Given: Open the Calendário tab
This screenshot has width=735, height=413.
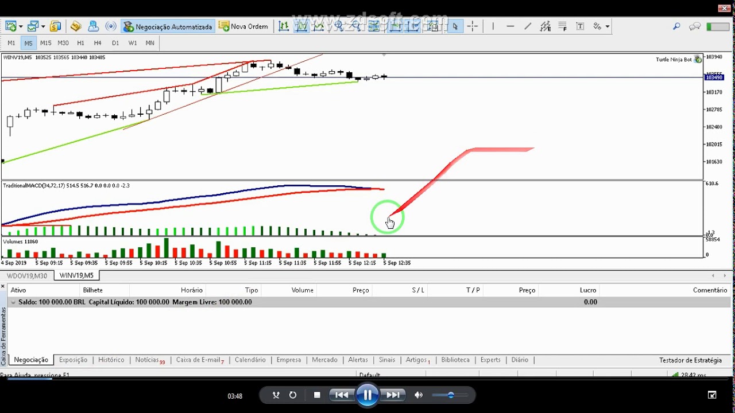Looking at the screenshot, I should coord(250,360).
